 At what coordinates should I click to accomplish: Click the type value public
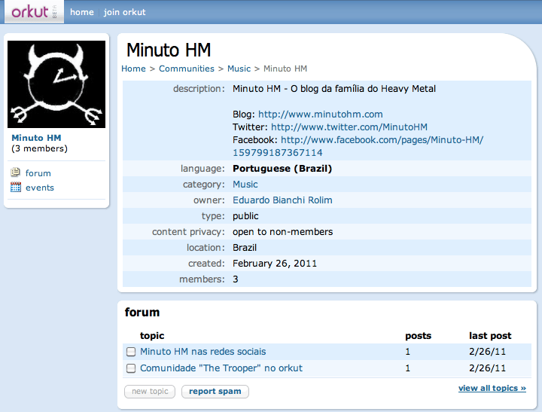[x=245, y=216]
